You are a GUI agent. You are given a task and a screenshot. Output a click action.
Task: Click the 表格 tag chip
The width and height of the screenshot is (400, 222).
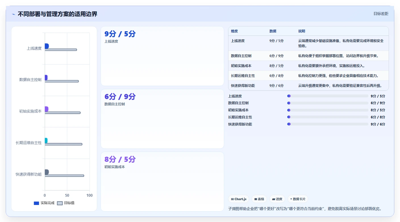(259, 199)
